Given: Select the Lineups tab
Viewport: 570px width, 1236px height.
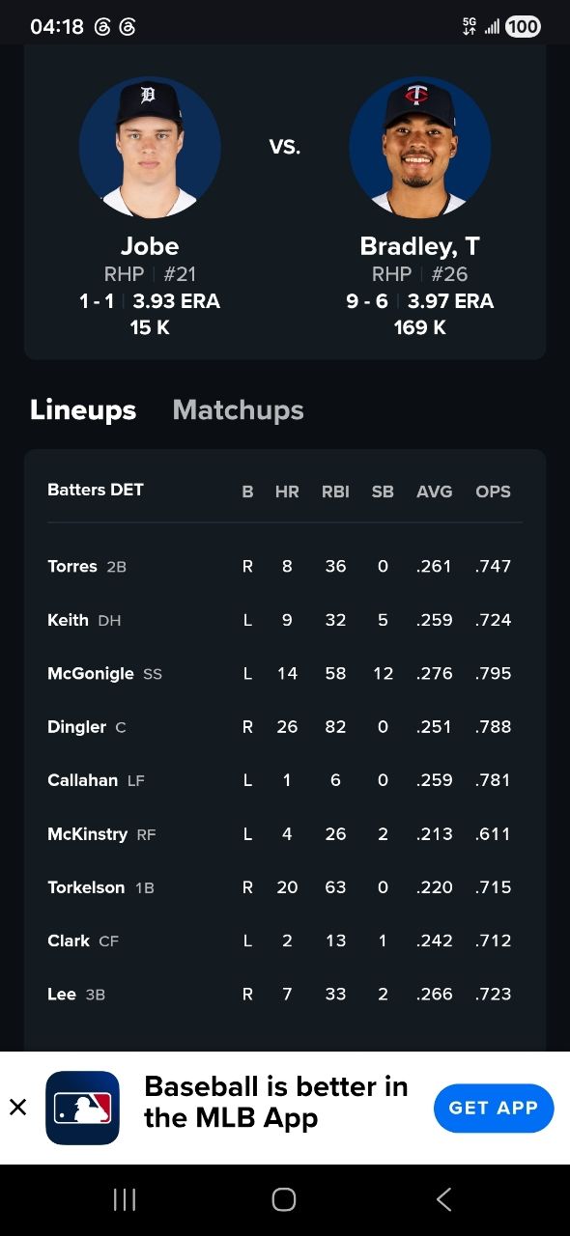Looking at the screenshot, I should click(x=83, y=410).
